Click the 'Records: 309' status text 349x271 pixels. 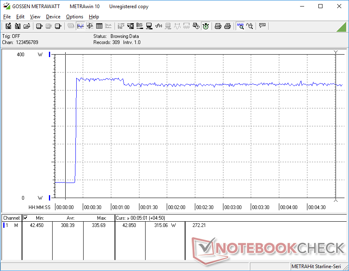point(106,42)
